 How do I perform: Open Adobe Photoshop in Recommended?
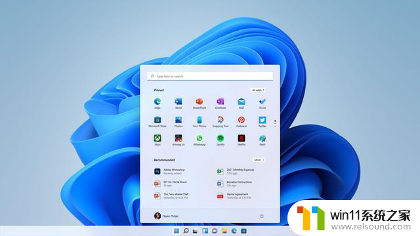coord(169,171)
